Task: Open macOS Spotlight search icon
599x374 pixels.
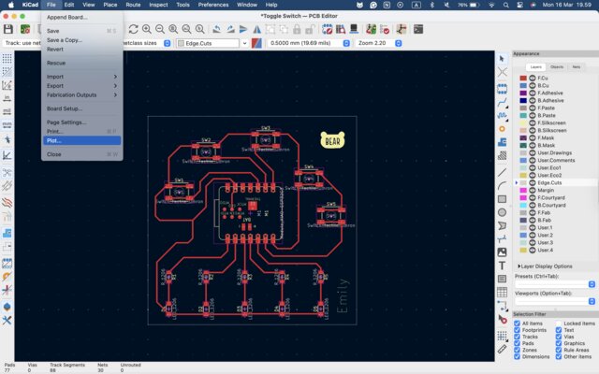Action: 505,5
